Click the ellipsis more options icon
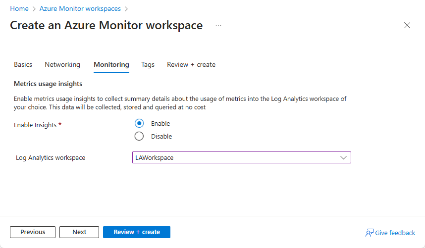This screenshot has width=425, height=248. click(218, 25)
